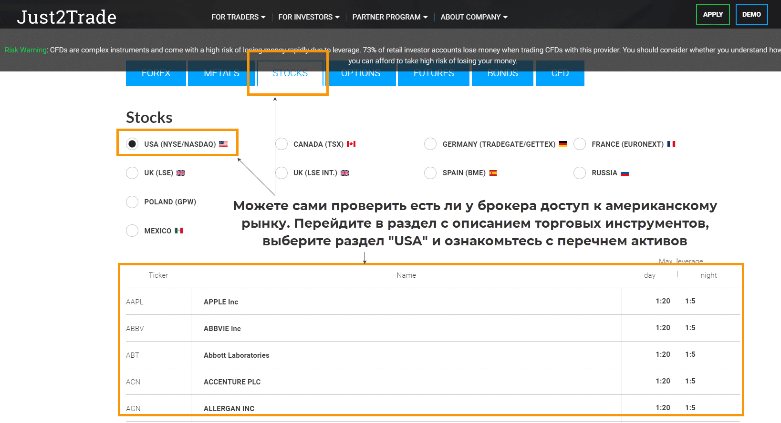Click the Demo button
Image resolution: width=781 pixels, height=423 pixels.
751,14
